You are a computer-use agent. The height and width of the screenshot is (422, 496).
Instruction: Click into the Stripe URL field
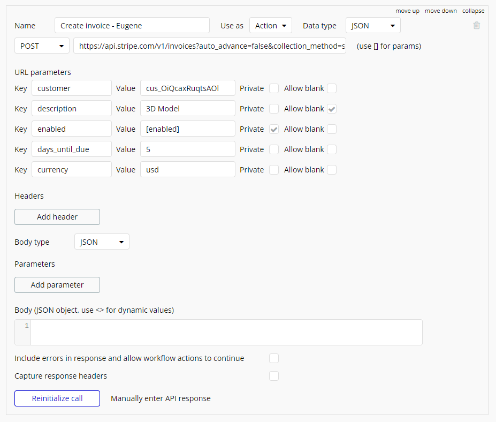point(210,46)
